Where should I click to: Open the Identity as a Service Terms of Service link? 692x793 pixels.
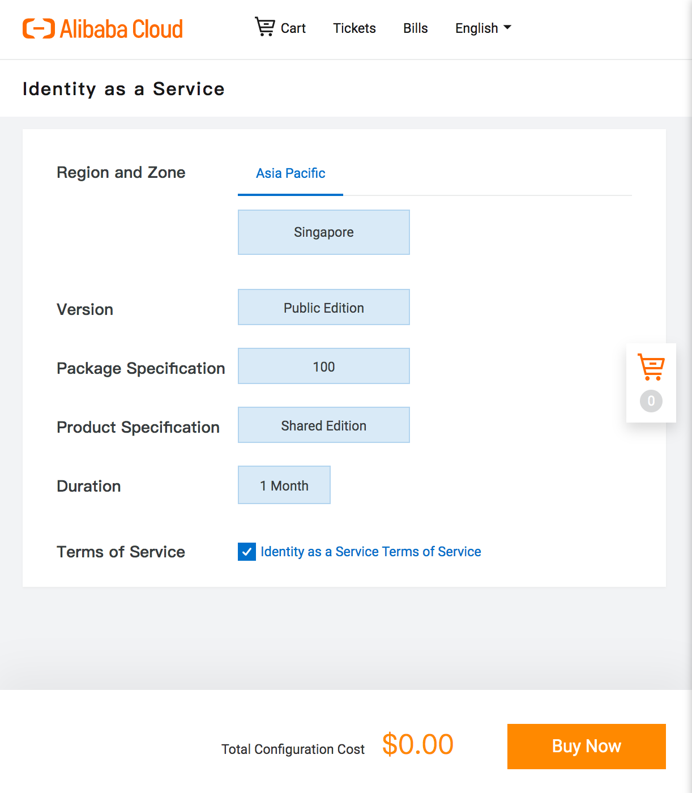pyautogui.click(x=370, y=551)
